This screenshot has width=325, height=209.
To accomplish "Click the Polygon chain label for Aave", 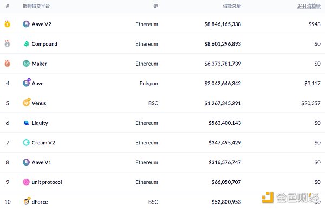I will [149, 84].
